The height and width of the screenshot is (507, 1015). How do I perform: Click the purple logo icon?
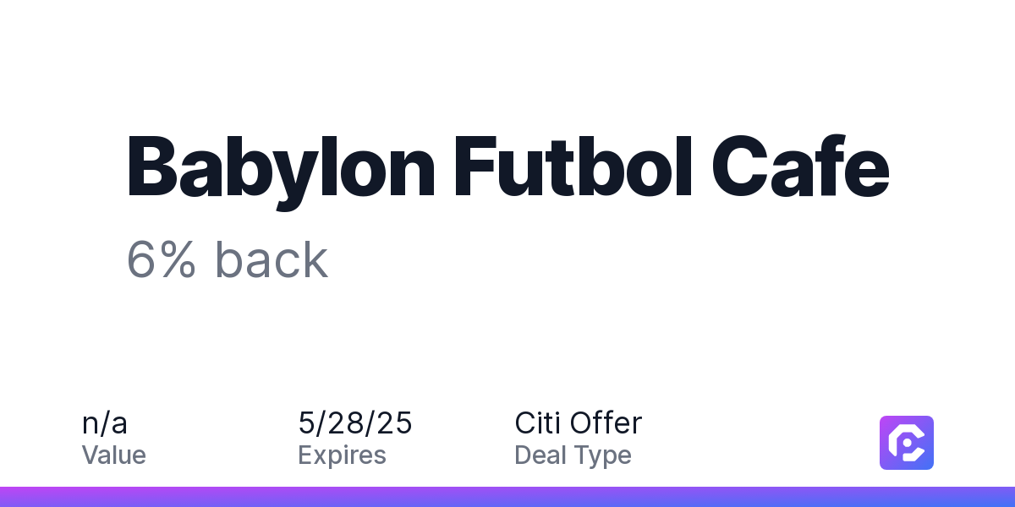(907, 443)
